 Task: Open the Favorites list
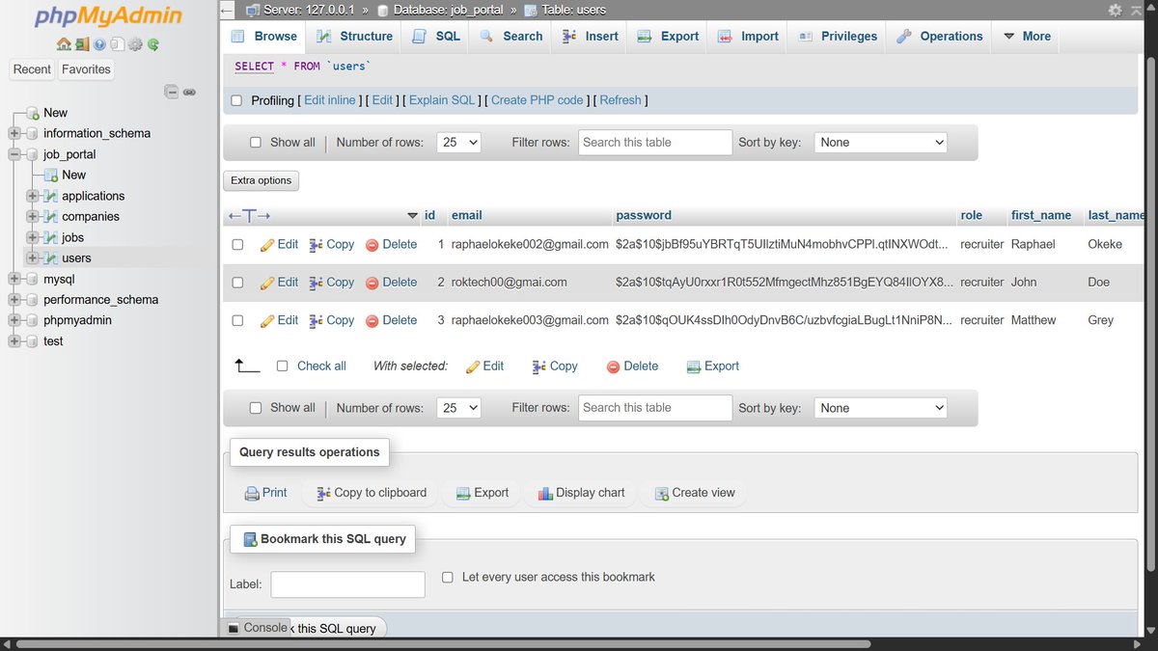(87, 69)
